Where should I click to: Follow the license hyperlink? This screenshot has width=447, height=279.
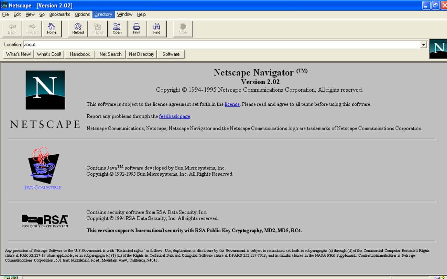[232, 104]
